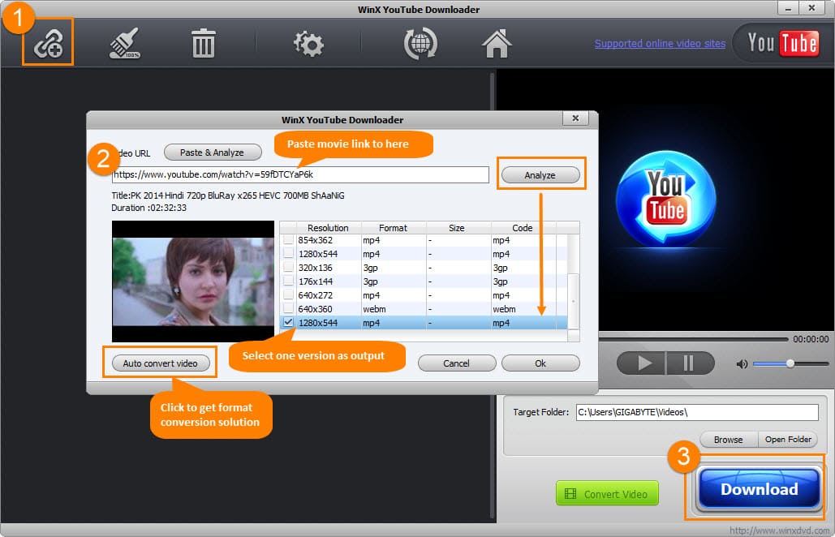The width and height of the screenshot is (835, 537).
Task: Start the download with Download button
Action: (x=759, y=488)
